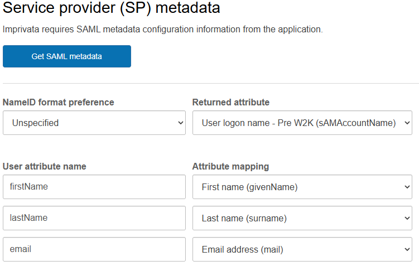
Task: Click the NameID format preference label
Action: click(58, 102)
